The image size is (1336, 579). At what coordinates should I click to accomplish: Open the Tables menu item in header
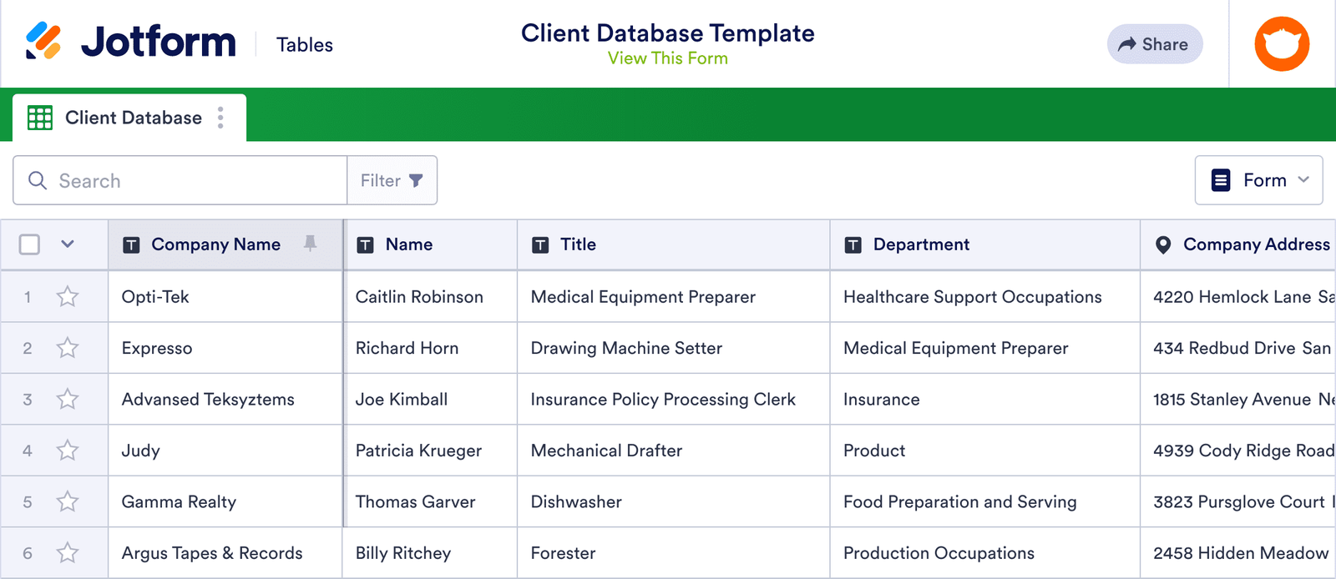pyautogui.click(x=304, y=45)
